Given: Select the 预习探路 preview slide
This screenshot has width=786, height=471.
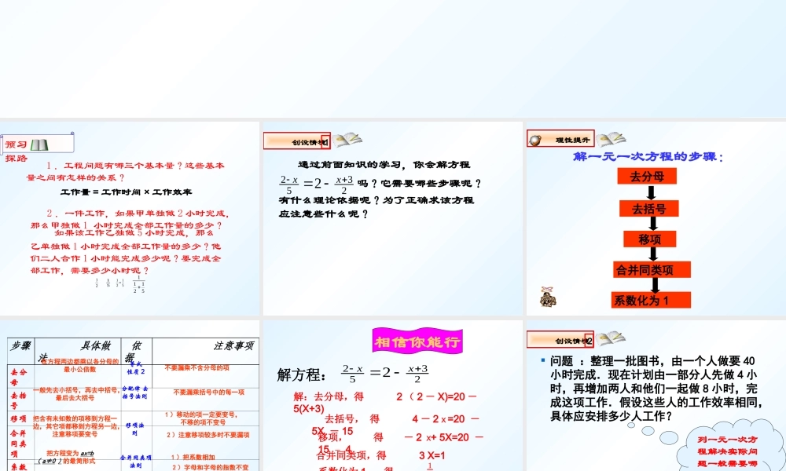Looking at the screenshot, I should tap(130, 218).
